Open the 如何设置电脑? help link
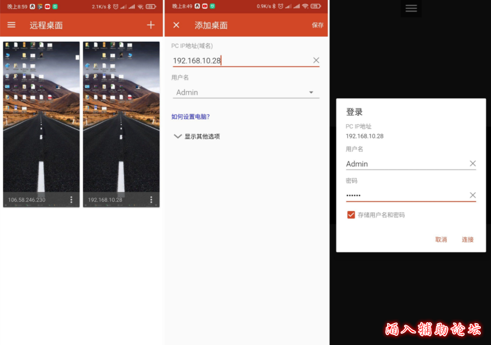The height and width of the screenshot is (345, 491). coord(191,117)
